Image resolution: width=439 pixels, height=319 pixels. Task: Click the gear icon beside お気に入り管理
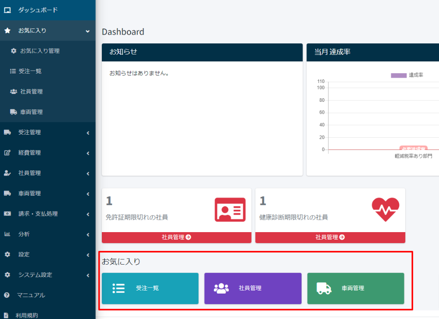point(14,51)
